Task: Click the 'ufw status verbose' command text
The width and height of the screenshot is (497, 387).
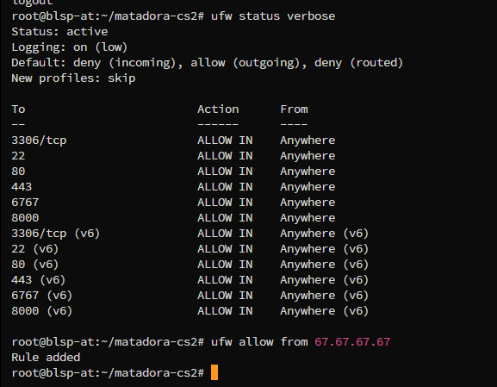Action: coord(273,16)
